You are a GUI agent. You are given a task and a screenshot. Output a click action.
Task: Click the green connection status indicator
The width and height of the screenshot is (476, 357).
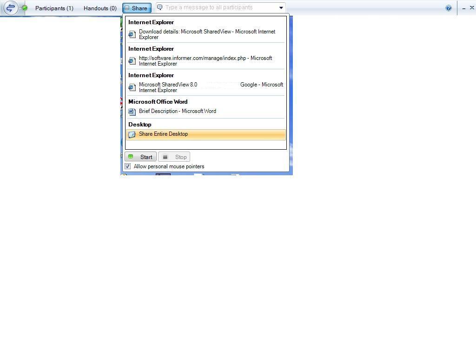(25, 8)
